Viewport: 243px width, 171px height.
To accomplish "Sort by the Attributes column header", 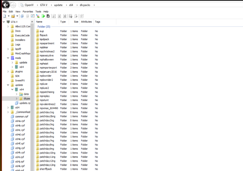I will click(x=87, y=22).
